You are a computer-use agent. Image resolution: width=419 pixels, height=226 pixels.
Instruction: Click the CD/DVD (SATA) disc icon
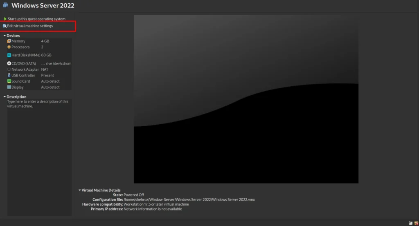(9, 63)
